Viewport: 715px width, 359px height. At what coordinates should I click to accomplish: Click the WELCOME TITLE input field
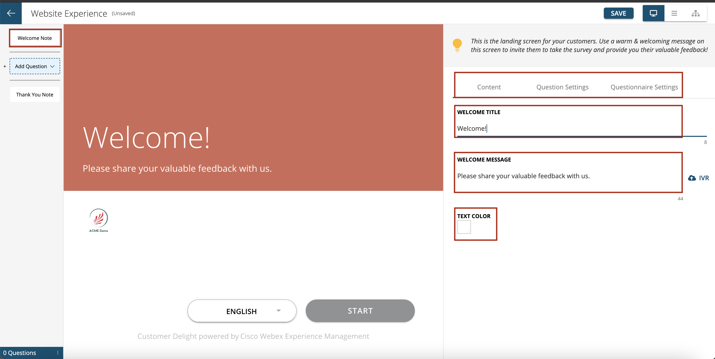(567, 128)
